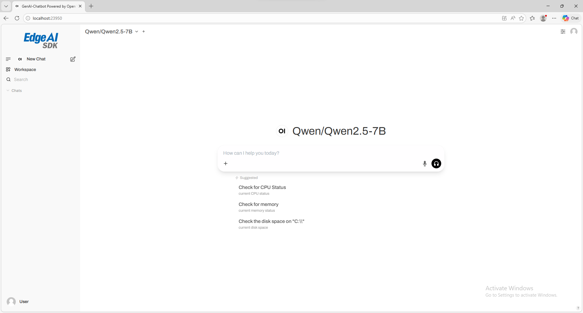This screenshot has width=583, height=313.
Task: Click the site information icon in address bar
Action: coord(28,18)
